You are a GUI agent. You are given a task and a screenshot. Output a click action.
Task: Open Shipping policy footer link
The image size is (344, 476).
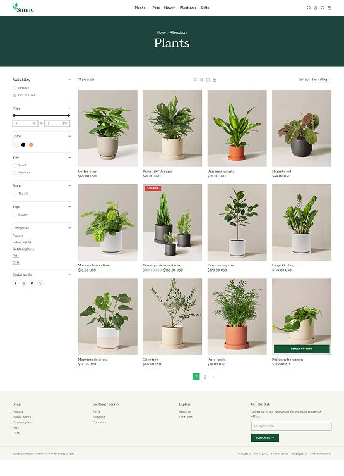coord(299,454)
